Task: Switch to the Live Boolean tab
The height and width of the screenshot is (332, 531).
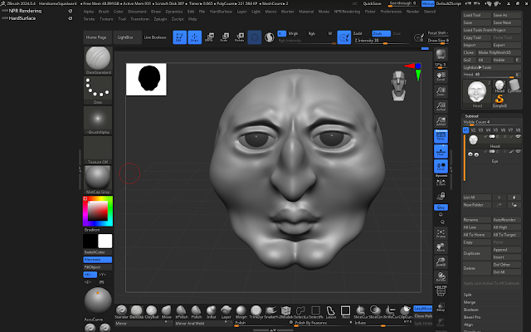Action: point(154,38)
